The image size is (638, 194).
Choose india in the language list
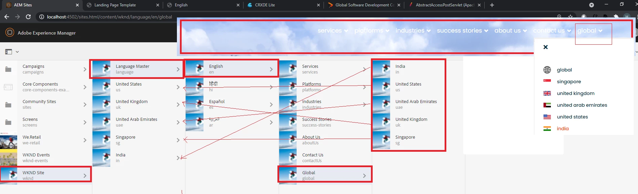point(563,129)
